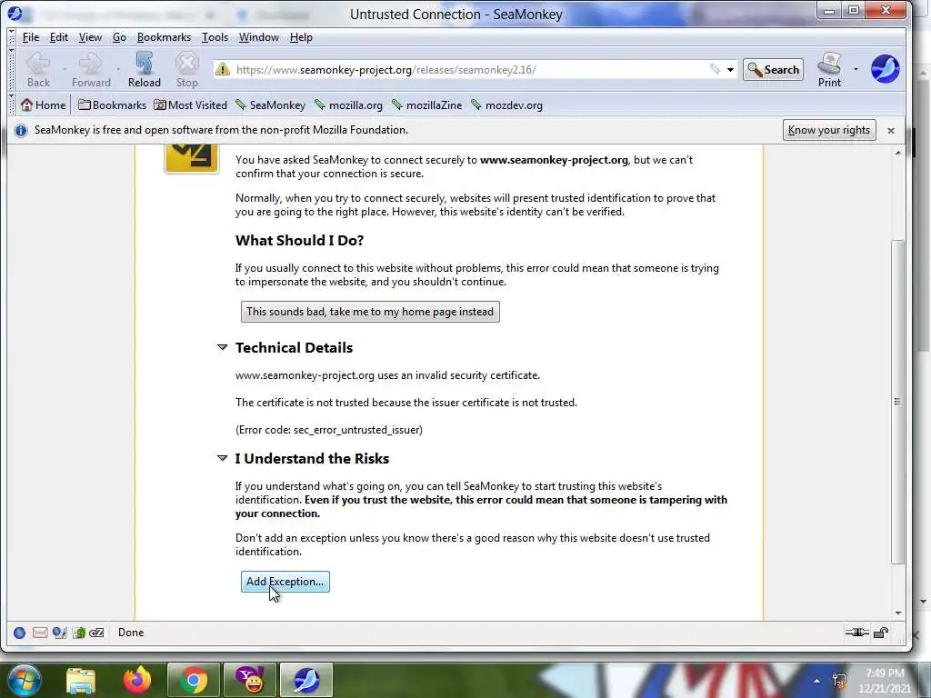Open the File menu

click(31, 37)
